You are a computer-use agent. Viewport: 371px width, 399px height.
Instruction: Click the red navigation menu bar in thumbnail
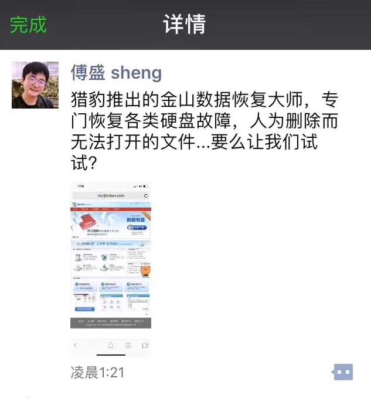tap(111, 209)
